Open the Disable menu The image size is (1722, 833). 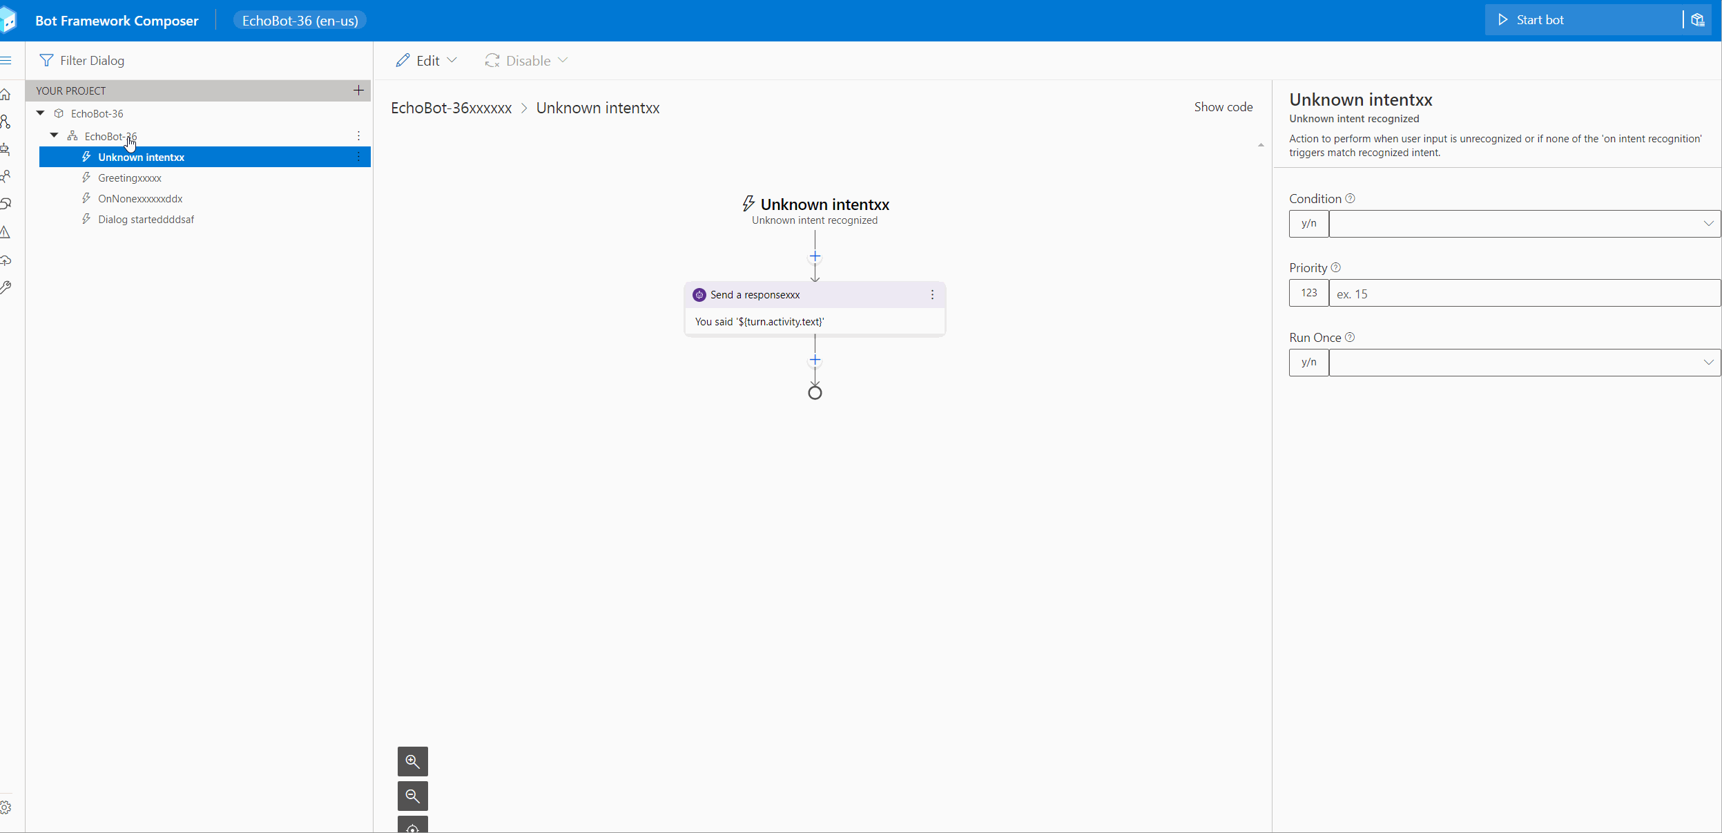tap(527, 61)
